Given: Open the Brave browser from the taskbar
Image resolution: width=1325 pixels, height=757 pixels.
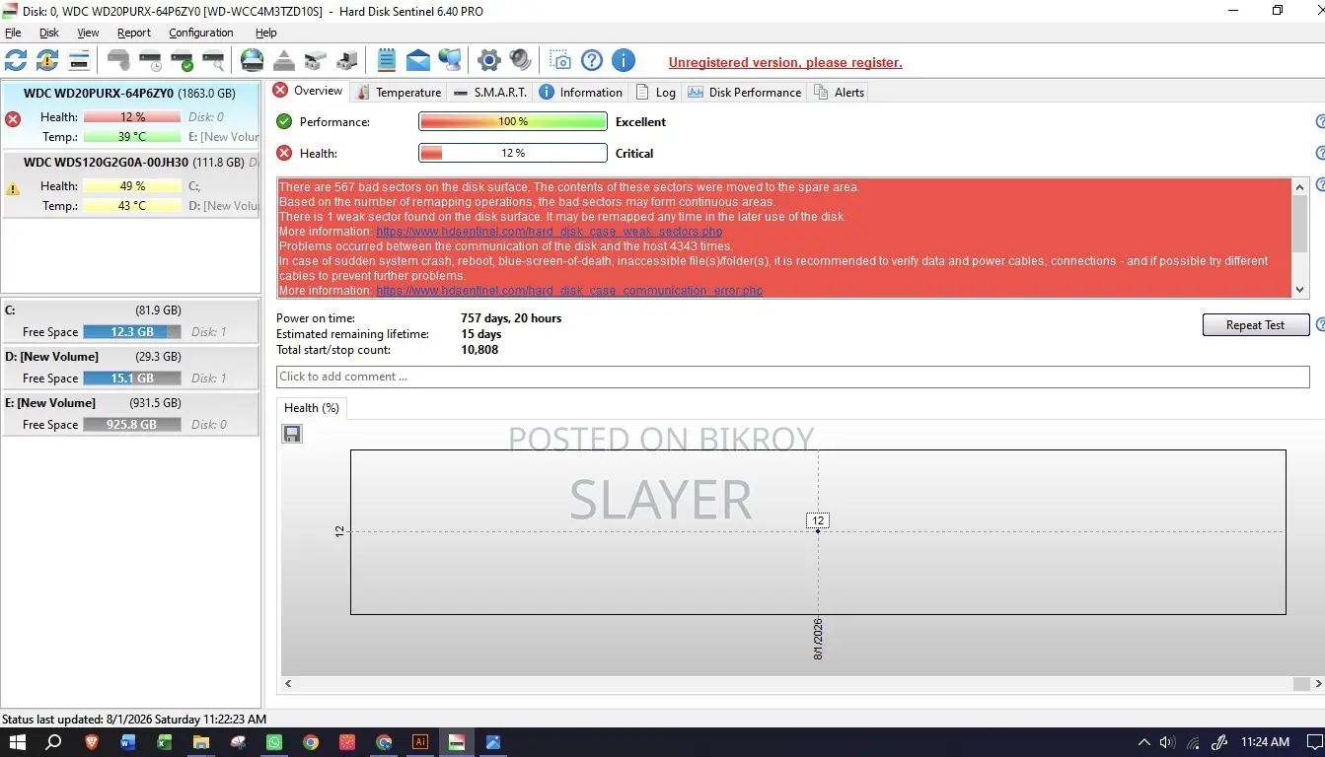Looking at the screenshot, I should pyautogui.click(x=92, y=742).
